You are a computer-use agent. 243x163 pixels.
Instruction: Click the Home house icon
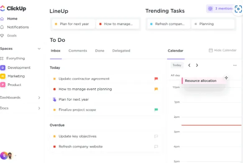[2, 19]
